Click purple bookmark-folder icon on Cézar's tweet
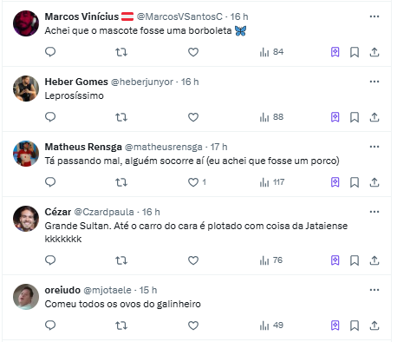 point(335,260)
